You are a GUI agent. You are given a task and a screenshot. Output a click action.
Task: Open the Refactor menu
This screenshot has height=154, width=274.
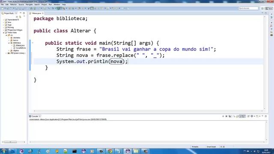click(13, 5)
